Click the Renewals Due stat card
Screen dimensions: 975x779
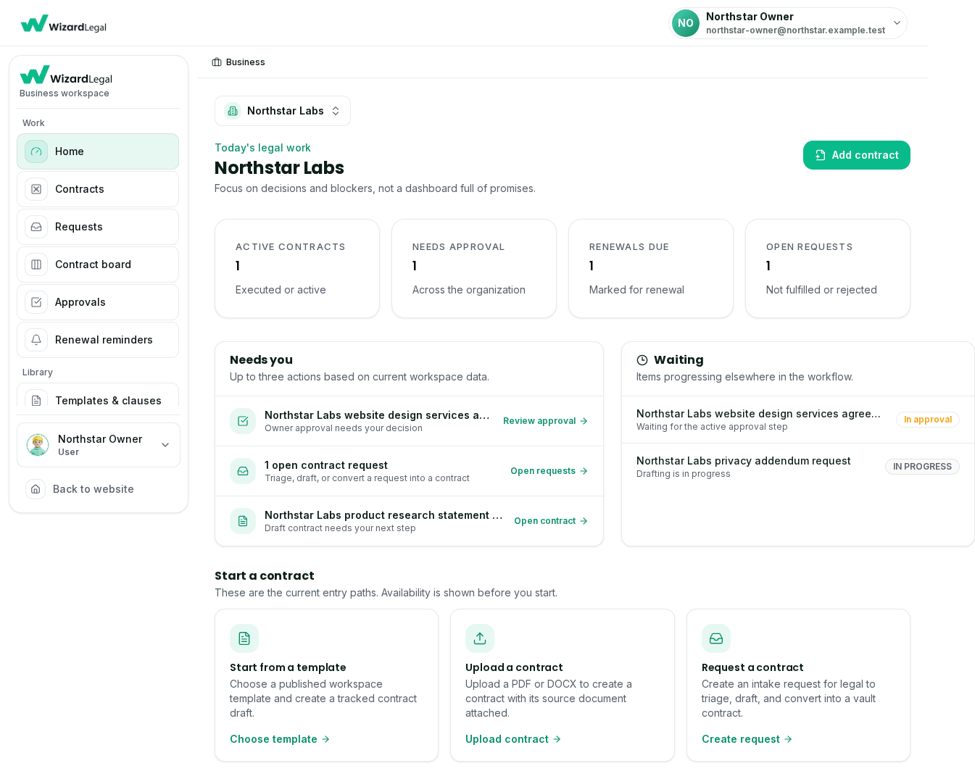tap(651, 268)
